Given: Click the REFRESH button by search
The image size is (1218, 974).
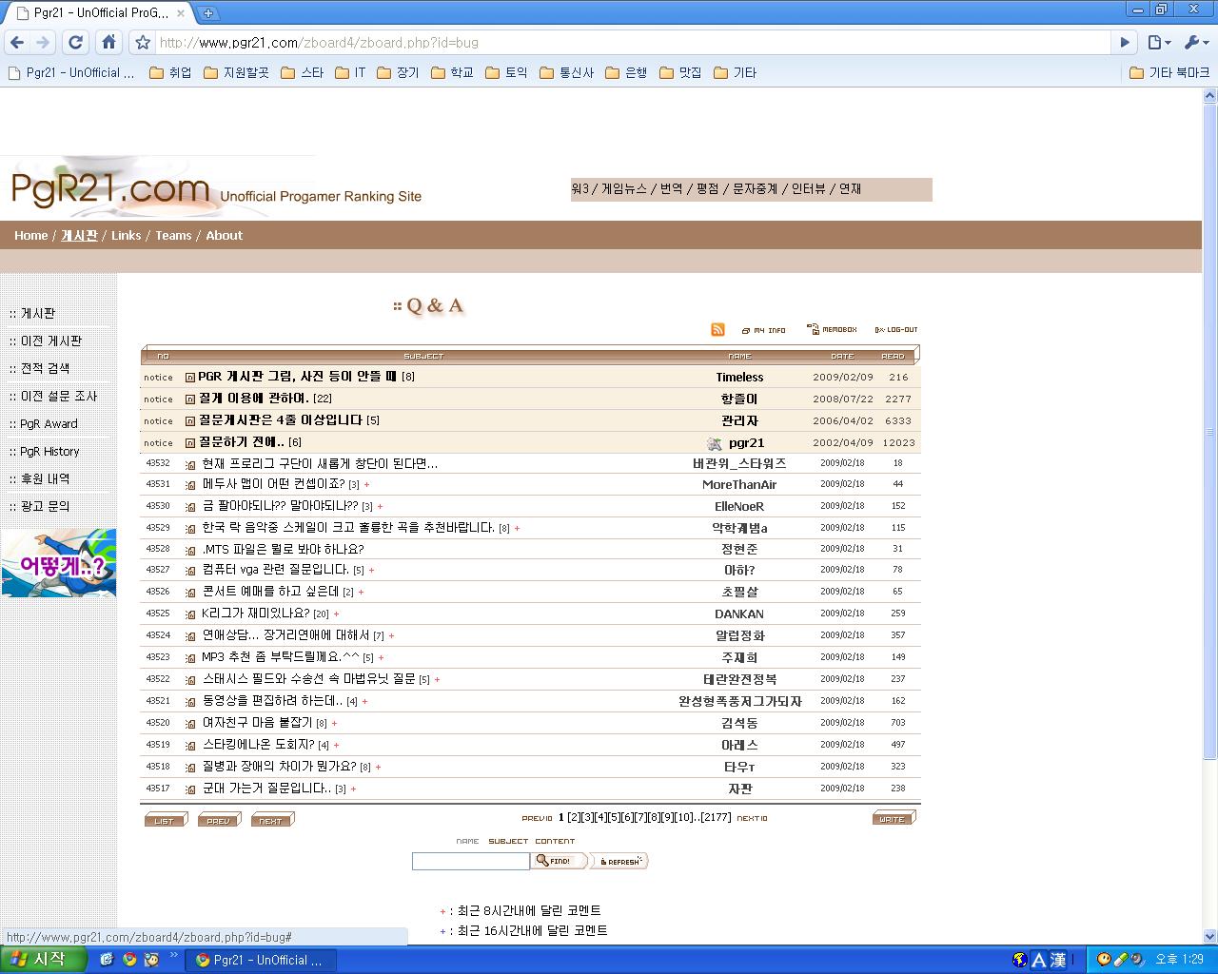Looking at the screenshot, I should tap(619, 861).
